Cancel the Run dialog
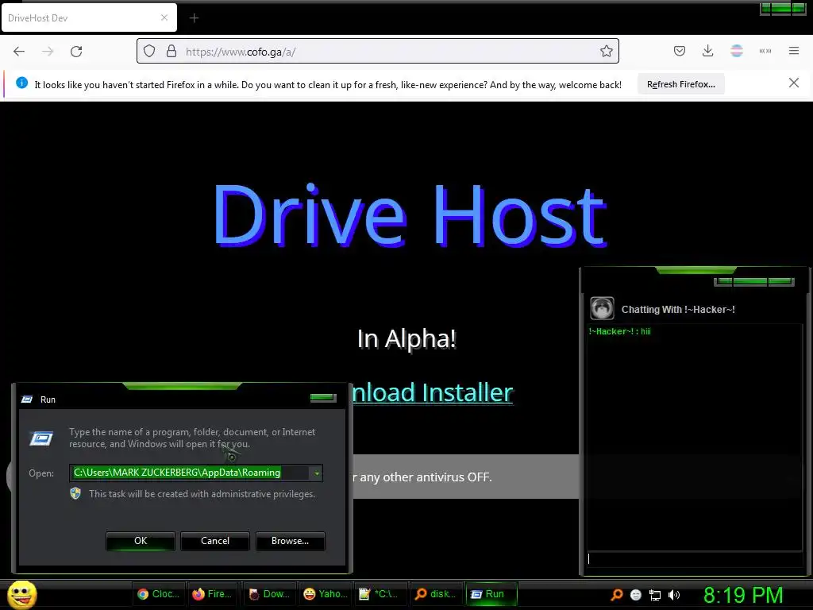Image resolution: width=813 pixels, height=610 pixels. tap(214, 540)
